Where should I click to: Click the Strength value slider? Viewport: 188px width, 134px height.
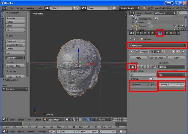coord(172,85)
